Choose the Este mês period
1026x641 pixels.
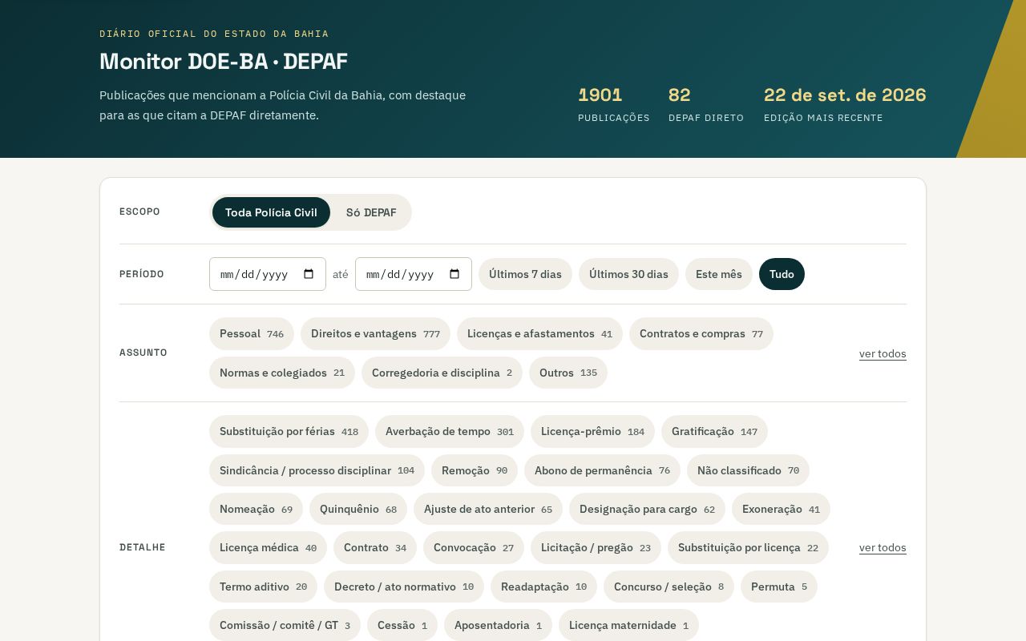(719, 274)
